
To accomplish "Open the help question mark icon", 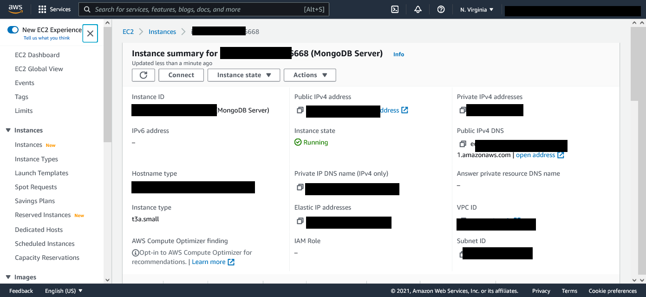I will [441, 9].
